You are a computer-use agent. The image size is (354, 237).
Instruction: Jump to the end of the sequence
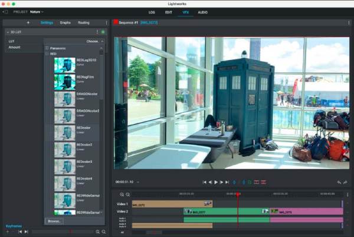pyautogui.click(x=227, y=182)
